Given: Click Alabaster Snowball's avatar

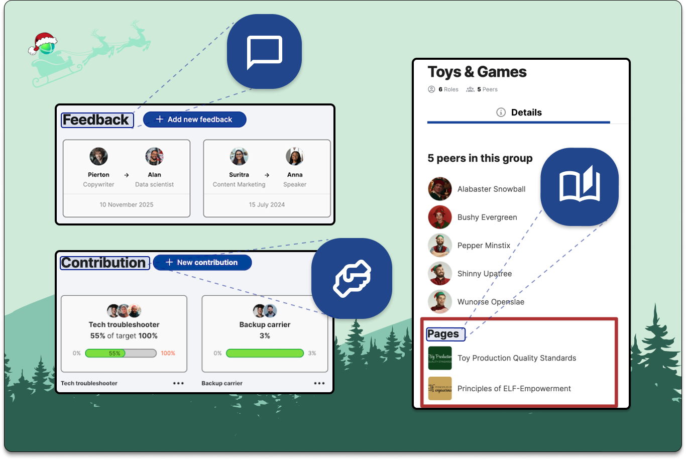Looking at the screenshot, I should [440, 189].
